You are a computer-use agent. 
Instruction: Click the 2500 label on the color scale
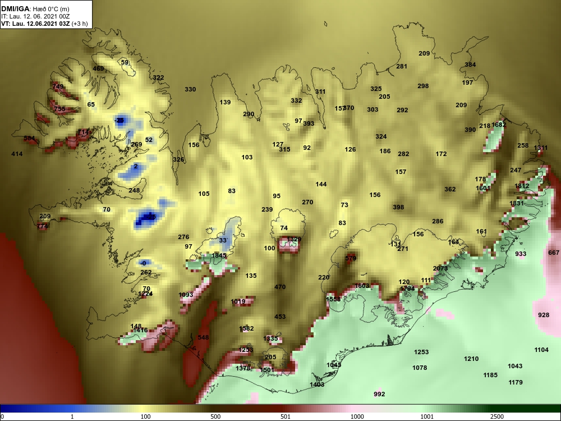pyautogui.click(x=496, y=417)
